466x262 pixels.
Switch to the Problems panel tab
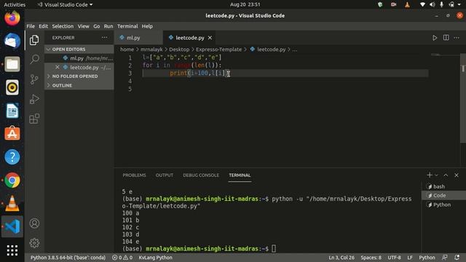point(134,175)
